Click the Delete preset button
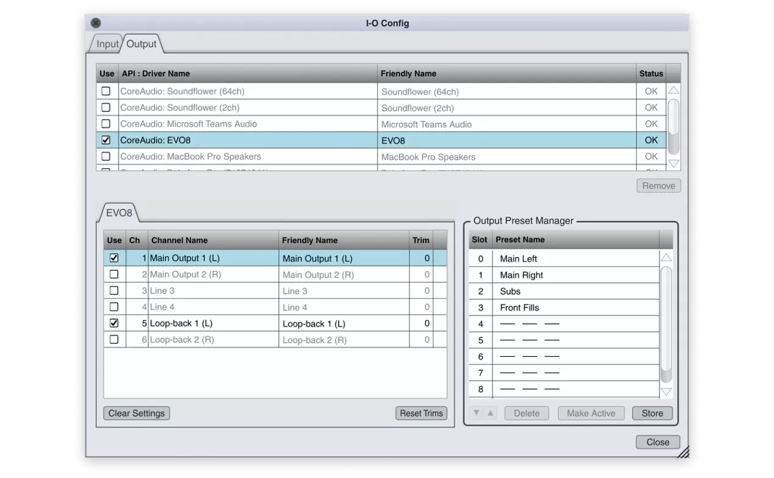Screen dimensions: 774x478 (x=527, y=413)
